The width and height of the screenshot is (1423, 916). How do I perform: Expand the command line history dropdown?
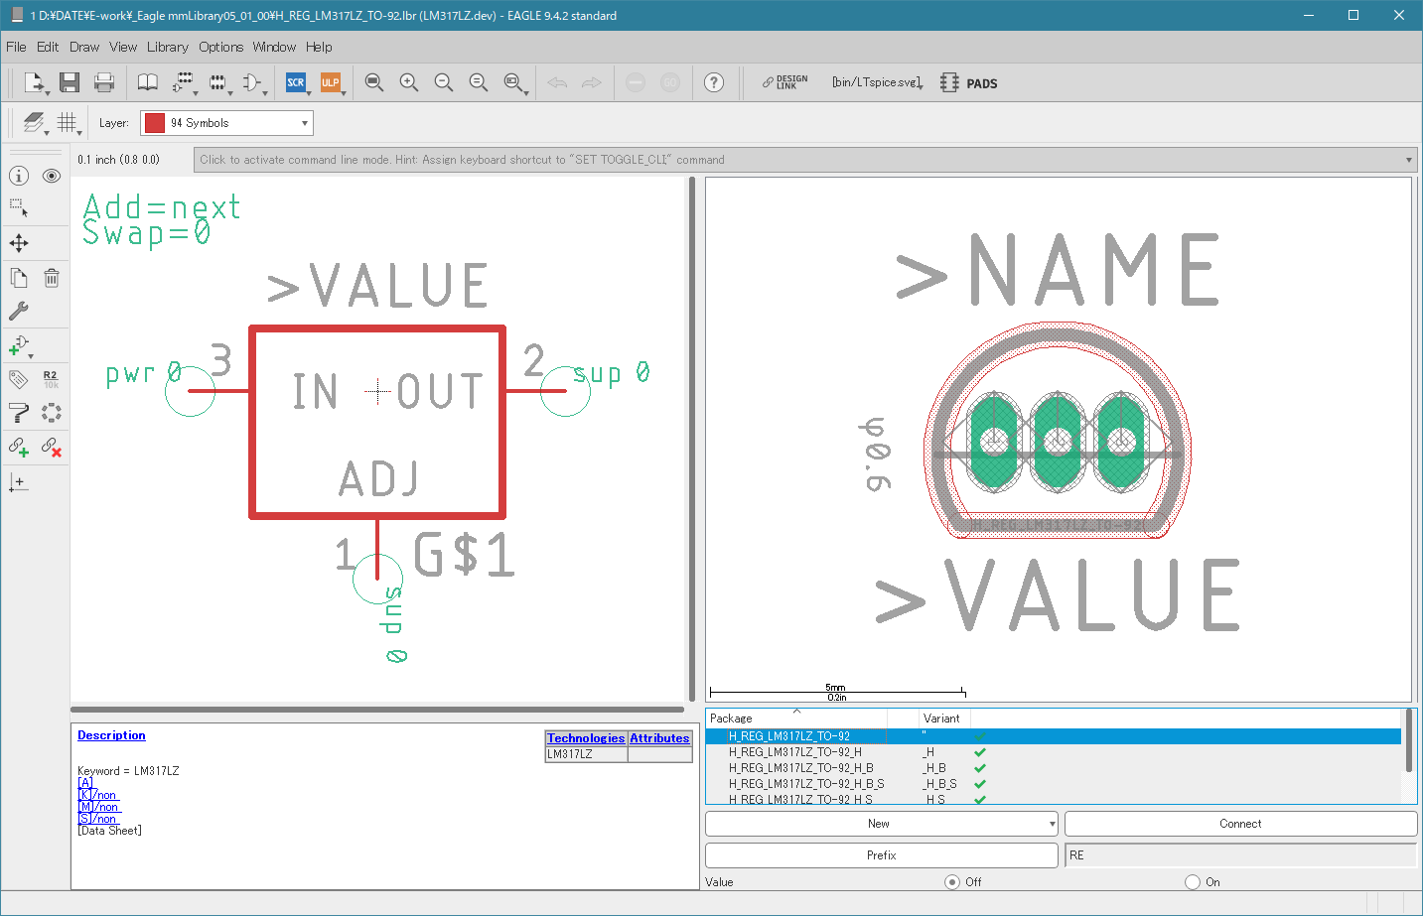pos(1408,160)
